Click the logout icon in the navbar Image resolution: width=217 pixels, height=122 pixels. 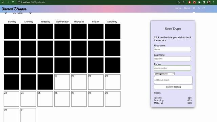pyautogui.click(x=203, y=8)
